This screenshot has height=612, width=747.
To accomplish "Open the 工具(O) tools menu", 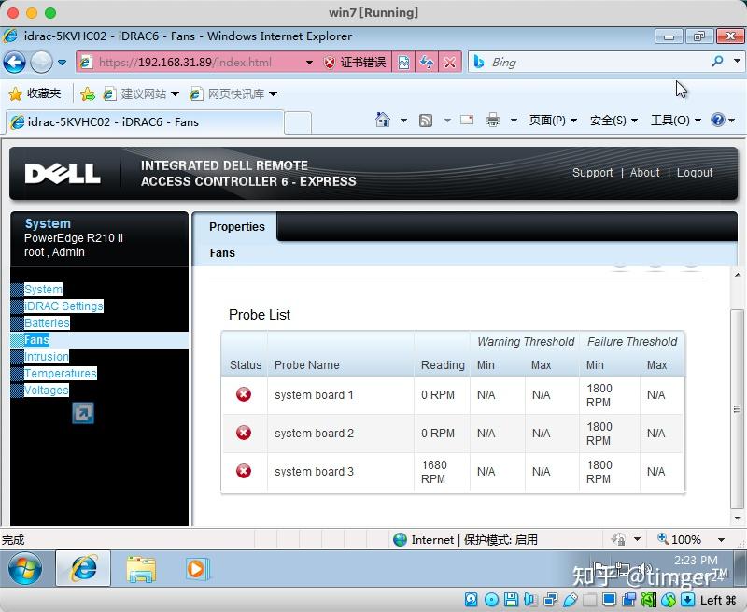I will (x=675, y=121).
